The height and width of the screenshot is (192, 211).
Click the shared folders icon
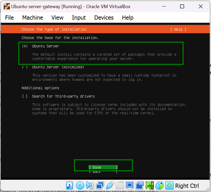[120, 185]
